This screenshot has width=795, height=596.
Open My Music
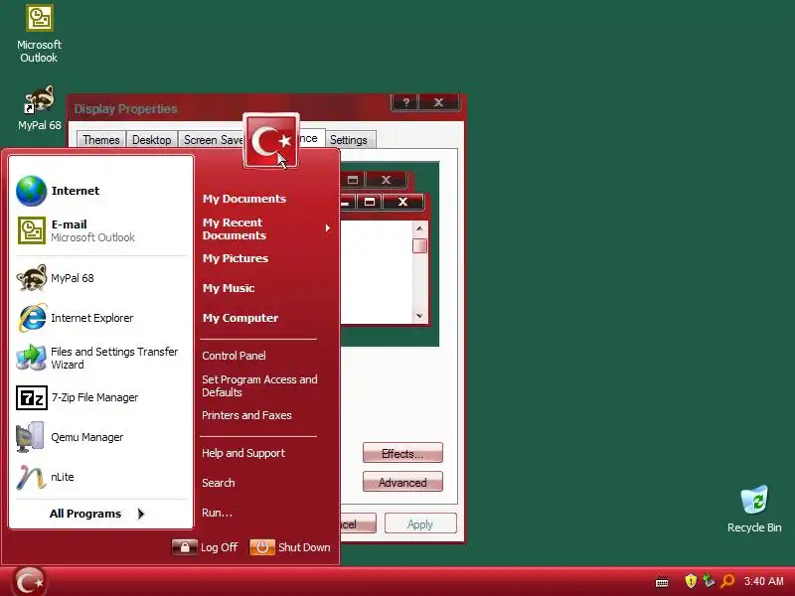(229, 288)
